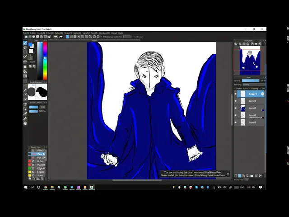The width and height of the screenshot is (289, 217).
Task: Toggle the Clipping checkbox
Action: pos(250,89)
